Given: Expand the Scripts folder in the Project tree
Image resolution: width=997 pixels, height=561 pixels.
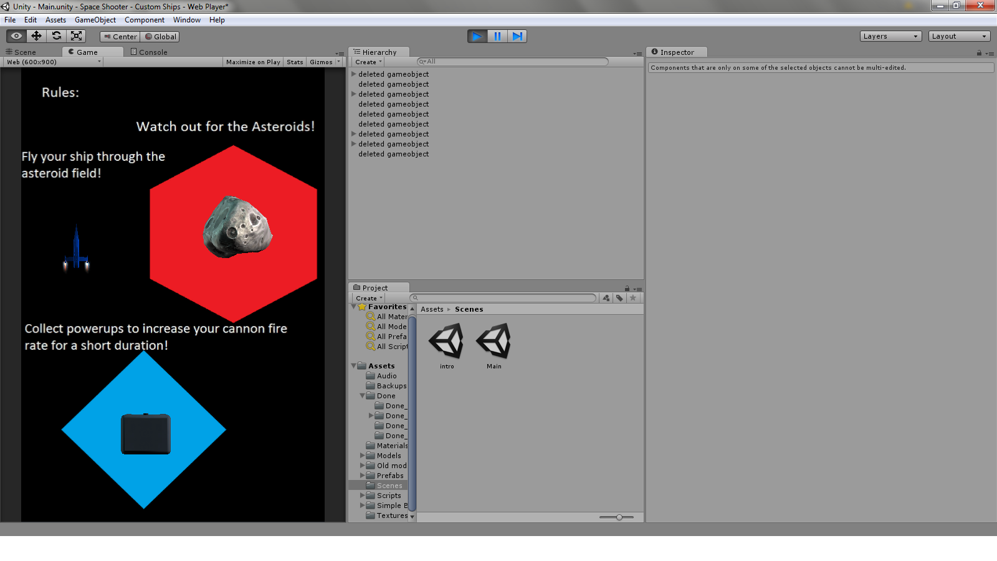Looking at the screenshot, I should (363, 495).
